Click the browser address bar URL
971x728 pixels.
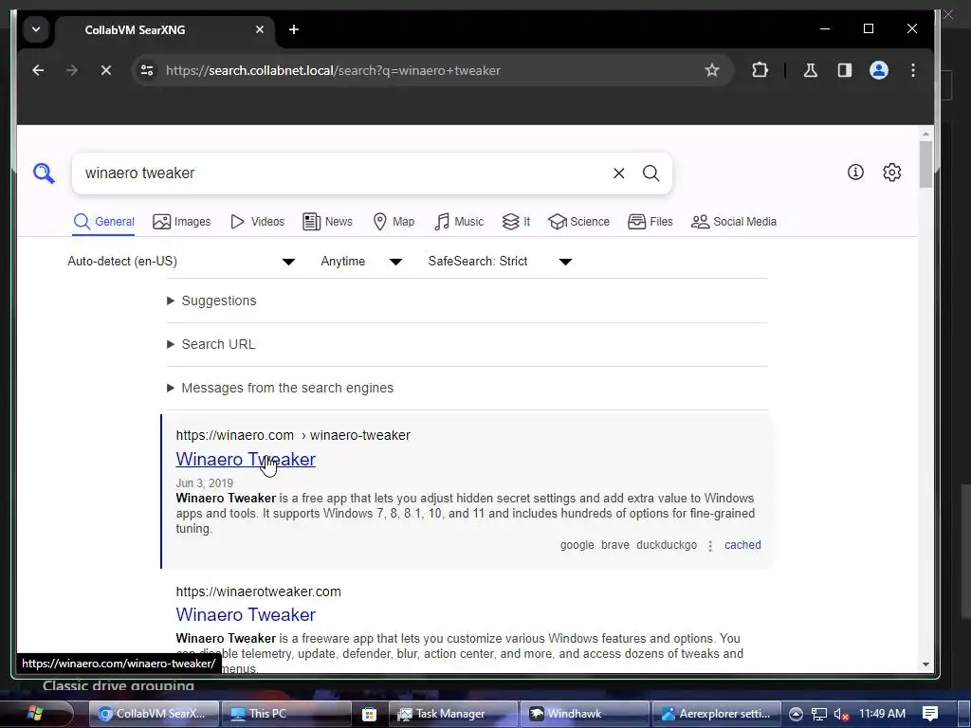(x=333, y=70)
